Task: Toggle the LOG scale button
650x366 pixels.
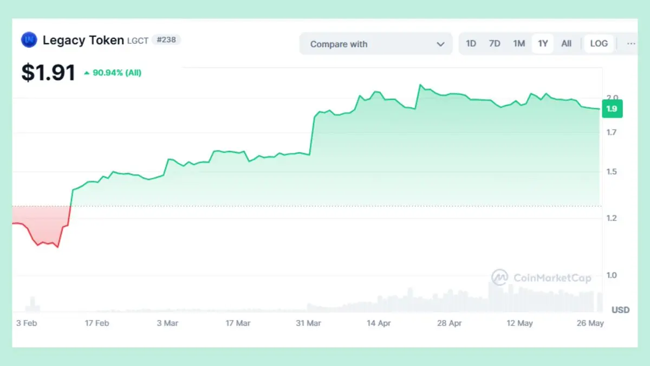Action: pyautogui.click(x=599, y=44)
